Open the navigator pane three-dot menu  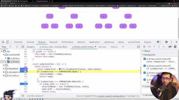(x=17, y=47)
